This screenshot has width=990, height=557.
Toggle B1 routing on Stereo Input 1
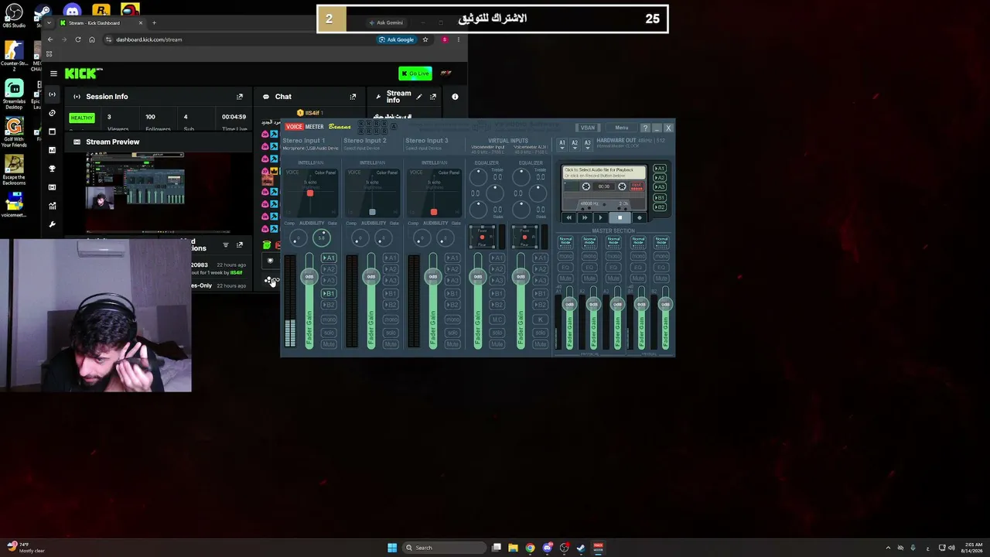(329, 294)
